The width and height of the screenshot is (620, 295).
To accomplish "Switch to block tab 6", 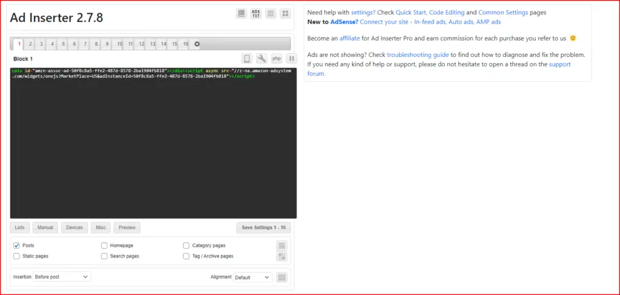I will pyautogui.click(x=74, y=44).
